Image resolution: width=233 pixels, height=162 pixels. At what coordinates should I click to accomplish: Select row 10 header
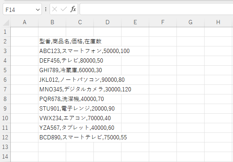tap(5, 118)
